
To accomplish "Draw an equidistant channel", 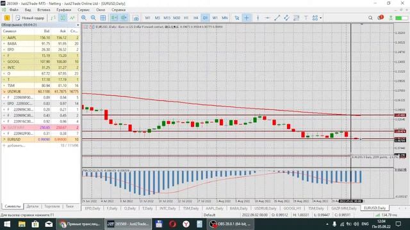I will [x=286, y=18].
